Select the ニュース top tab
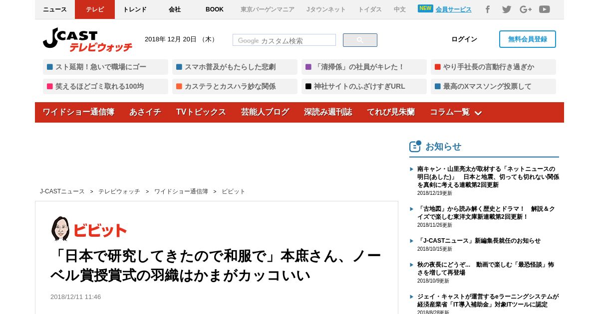This screenshot has height=314, width=599. tap(55, 9)
